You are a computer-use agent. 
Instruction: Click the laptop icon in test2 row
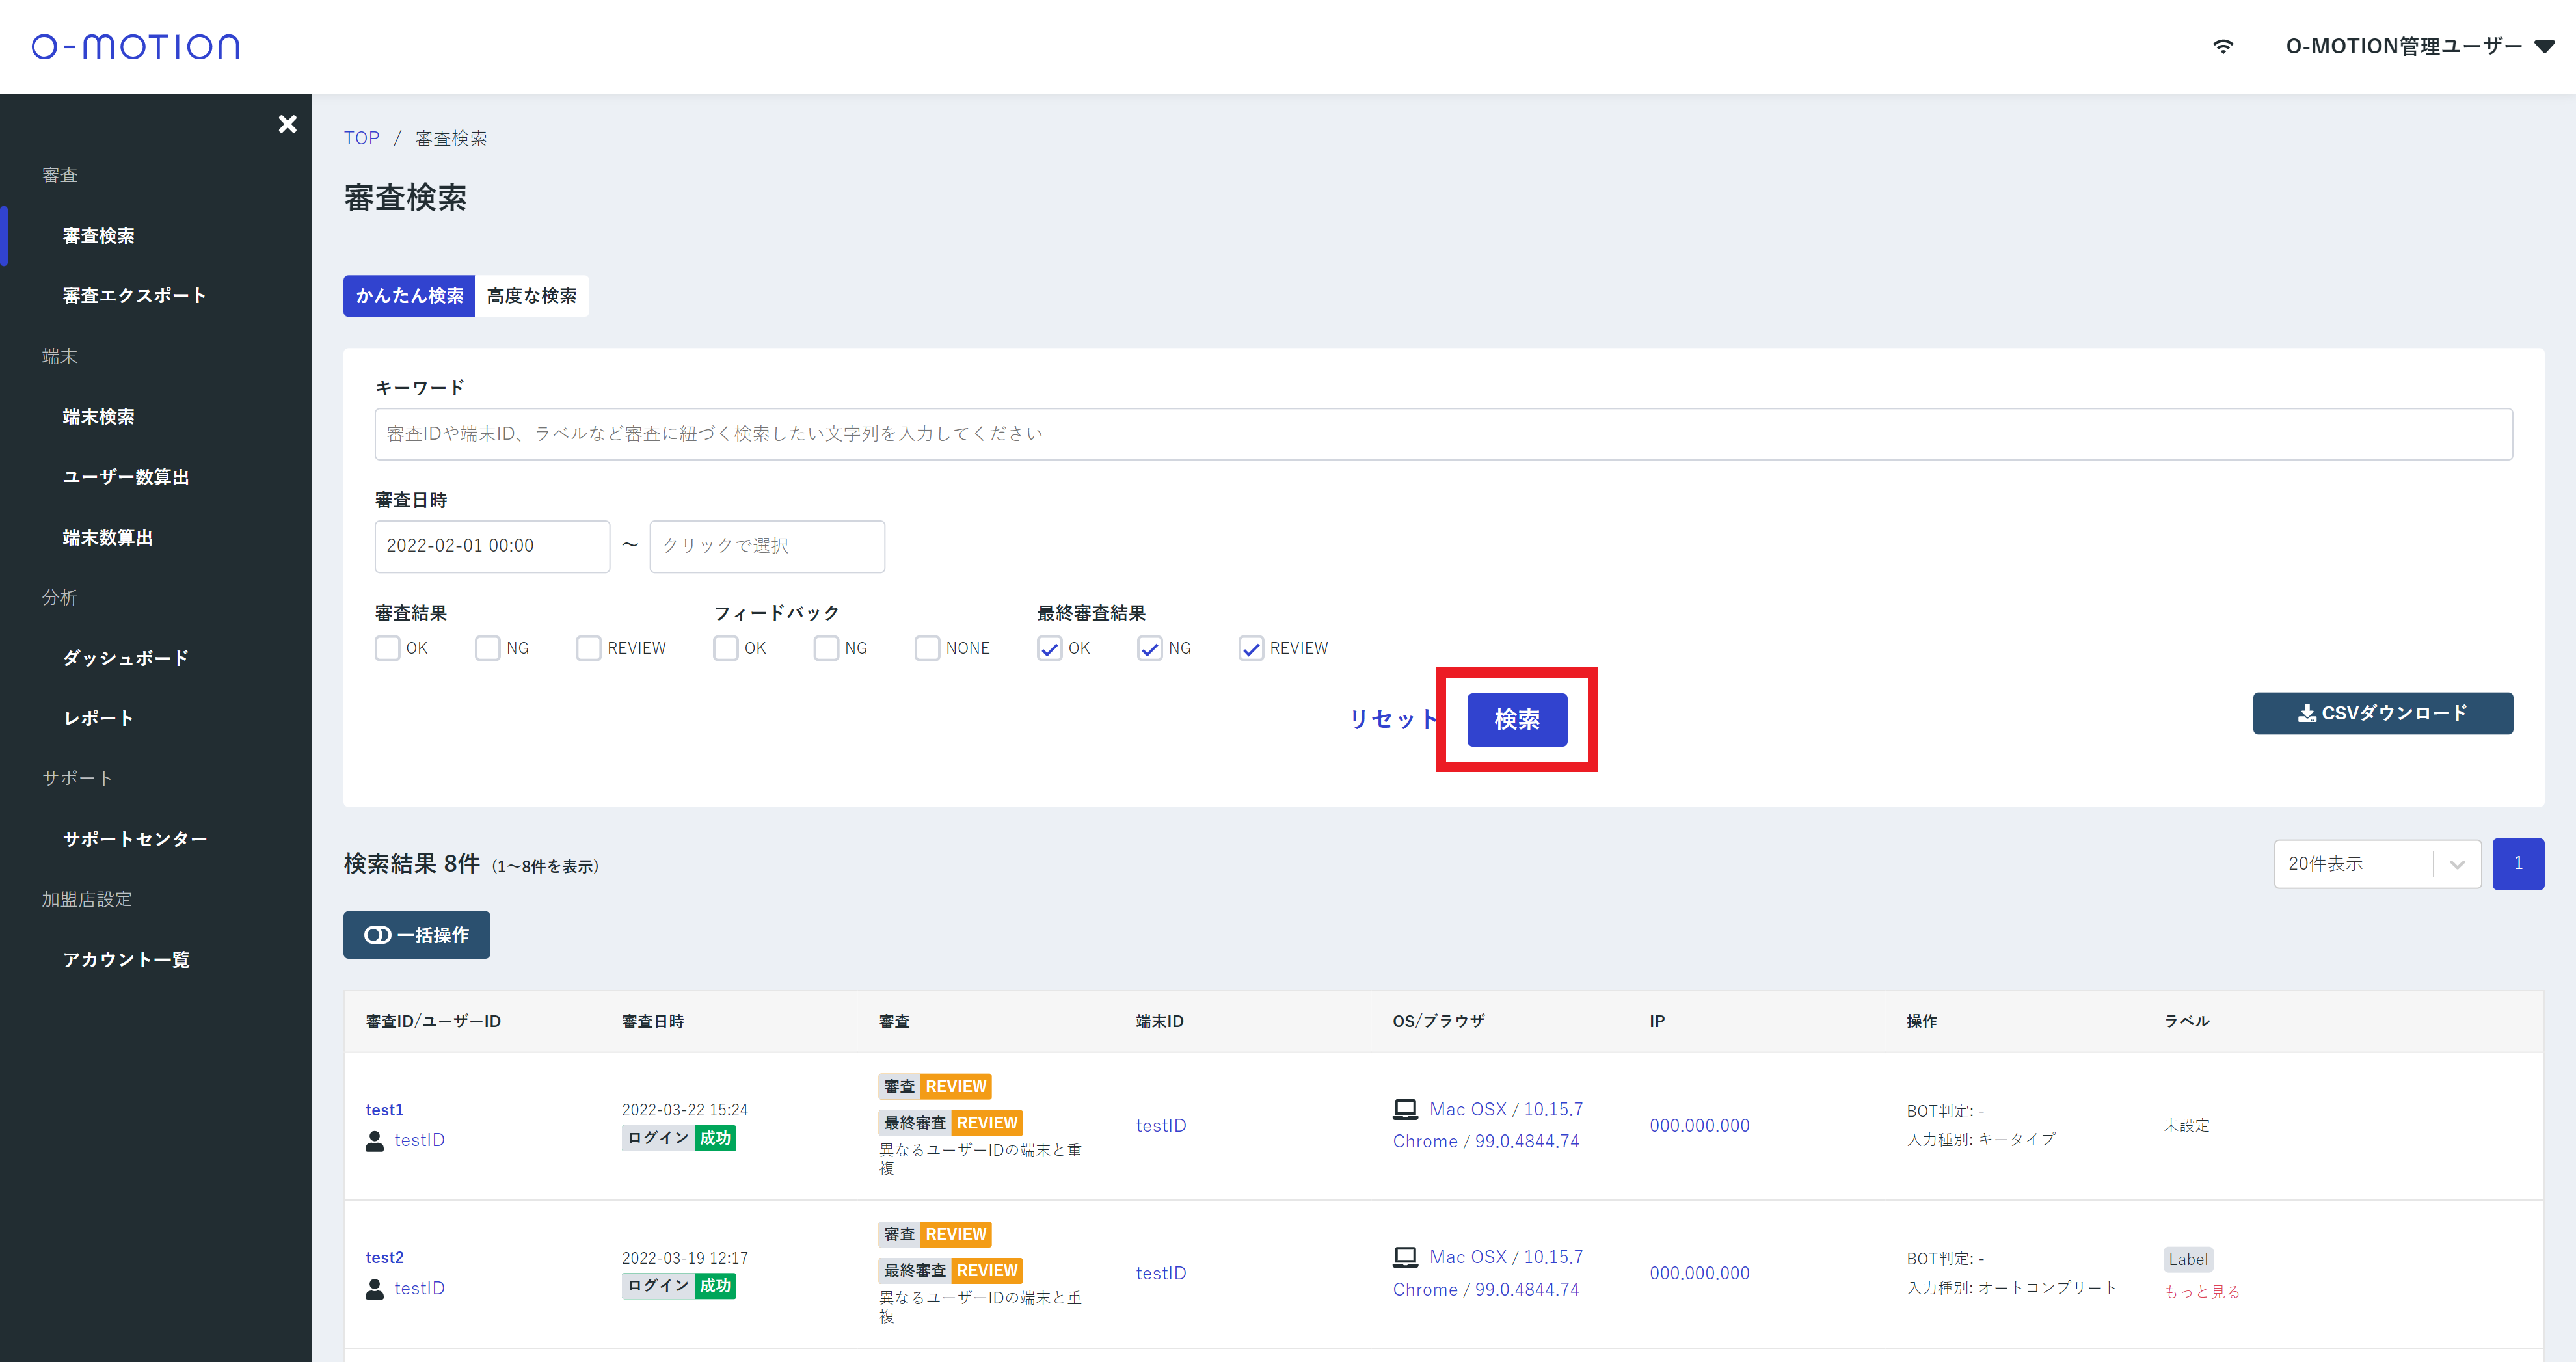1405,1257
